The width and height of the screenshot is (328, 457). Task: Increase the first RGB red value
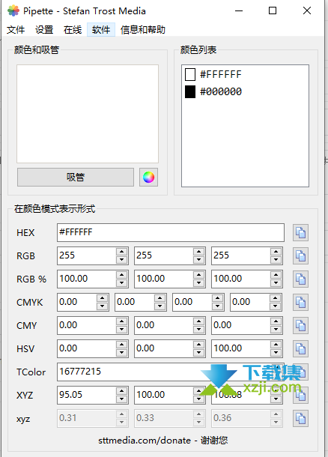[121, 252]
